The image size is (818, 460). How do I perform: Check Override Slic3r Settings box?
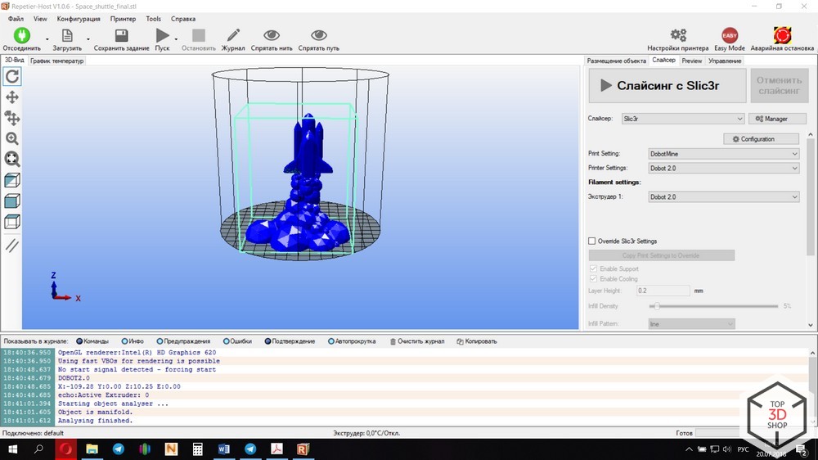click(591, 241)
